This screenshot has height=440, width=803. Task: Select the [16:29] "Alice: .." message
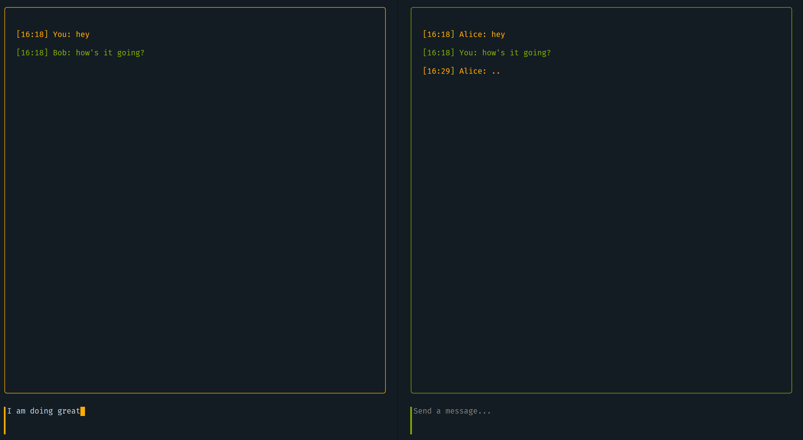[461, 71]
